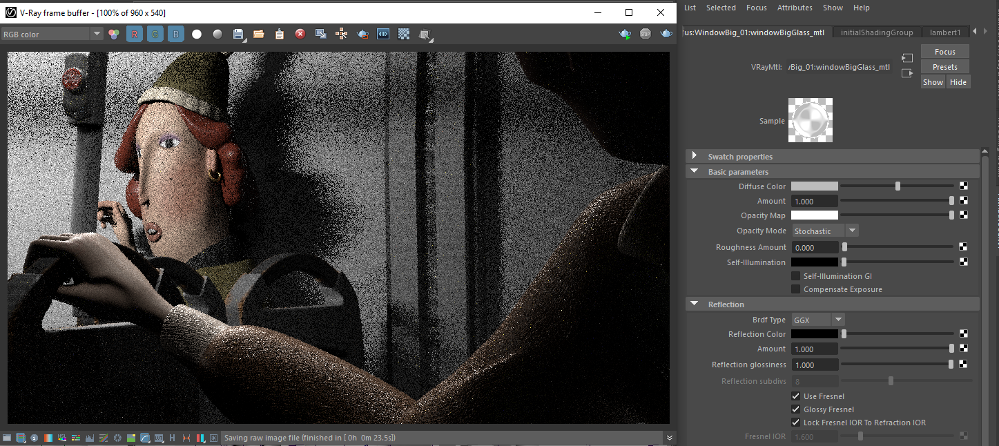Render last with rightmost teapot icon

pyautogui.click(x=666, y=34)
